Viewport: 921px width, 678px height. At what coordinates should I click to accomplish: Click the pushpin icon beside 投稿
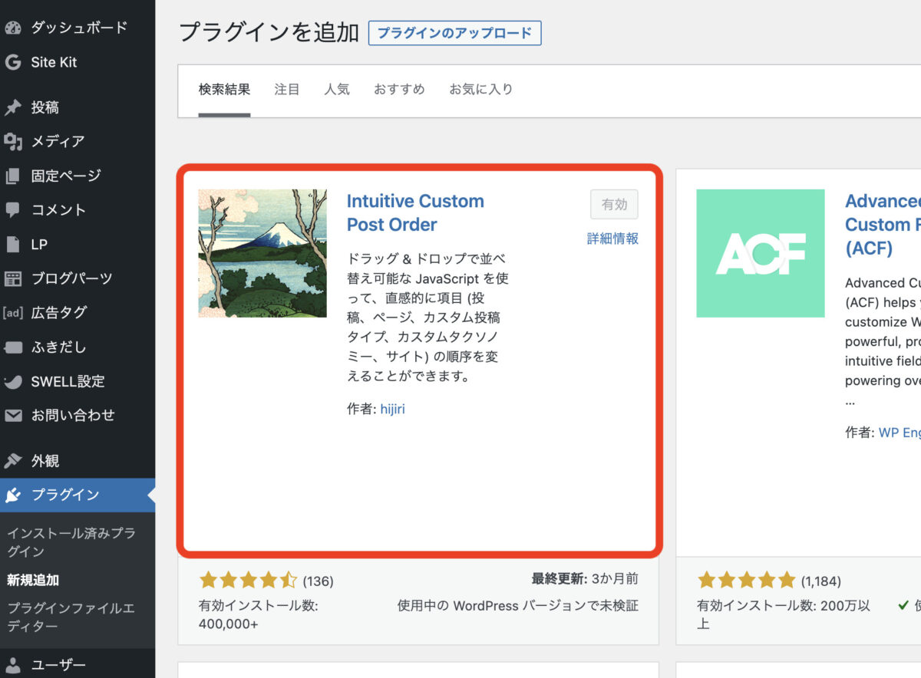coord(12,107)
